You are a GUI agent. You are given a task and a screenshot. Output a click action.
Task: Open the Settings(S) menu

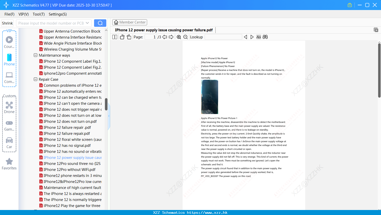pos(58,14)
